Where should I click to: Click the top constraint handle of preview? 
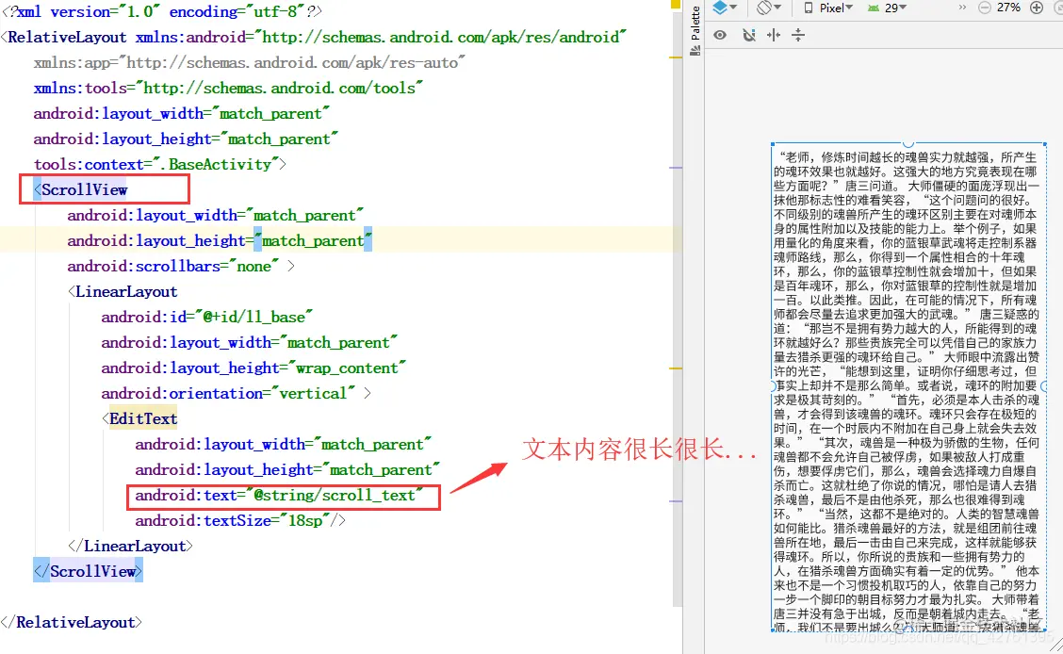908,143
